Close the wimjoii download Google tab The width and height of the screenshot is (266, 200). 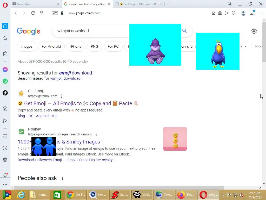pyautogui.click(x=109, y=4)
